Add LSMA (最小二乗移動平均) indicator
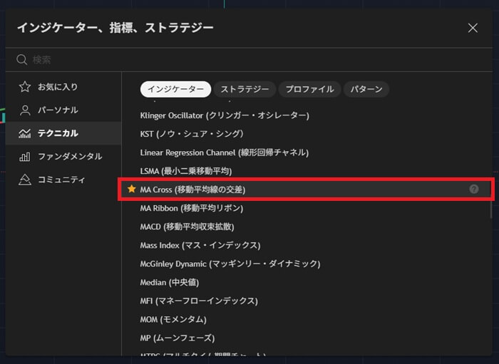Screen dimensions: 499x364 point(306,171)
